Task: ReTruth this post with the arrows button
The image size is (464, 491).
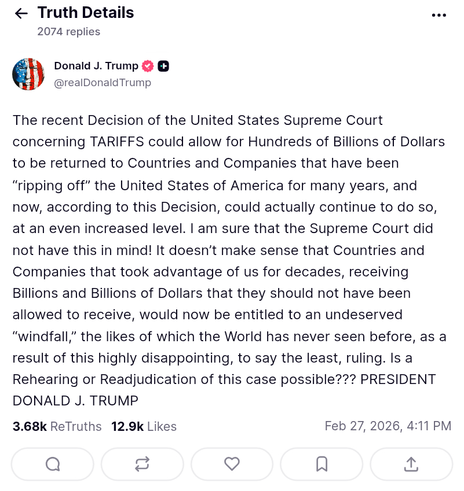Action: tap(142, 464)
